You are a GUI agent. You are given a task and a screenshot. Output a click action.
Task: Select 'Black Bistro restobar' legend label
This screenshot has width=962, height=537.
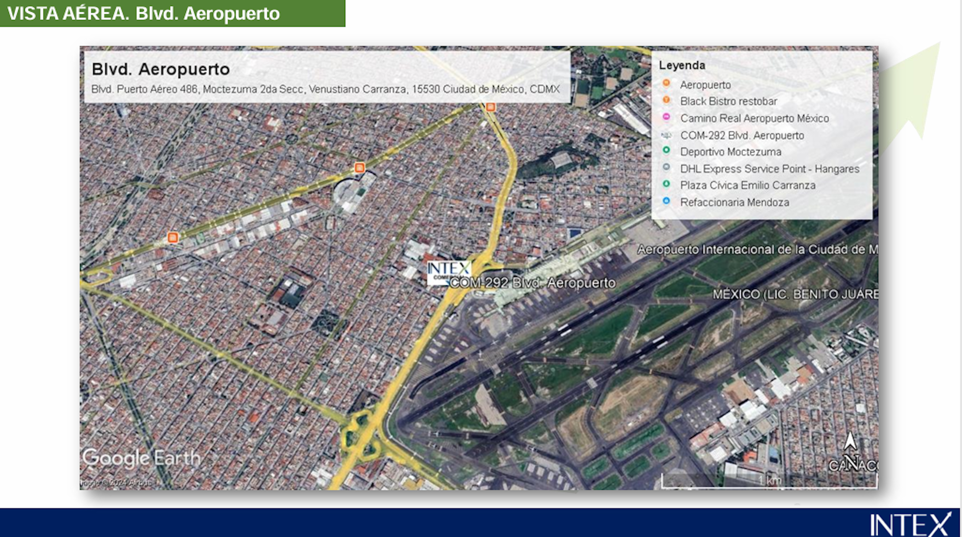[729, 101]
